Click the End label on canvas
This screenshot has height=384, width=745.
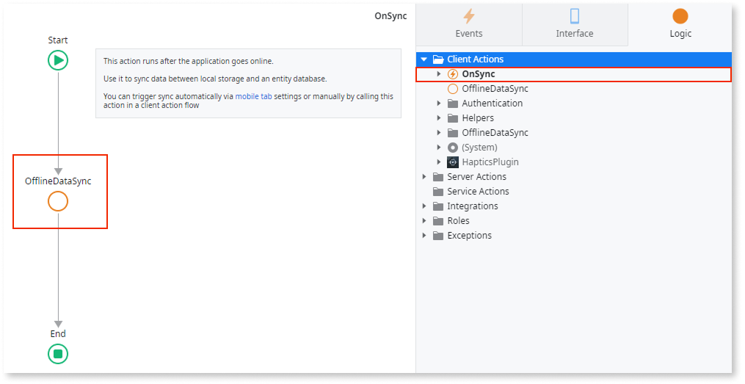click(x=58, y=334)
